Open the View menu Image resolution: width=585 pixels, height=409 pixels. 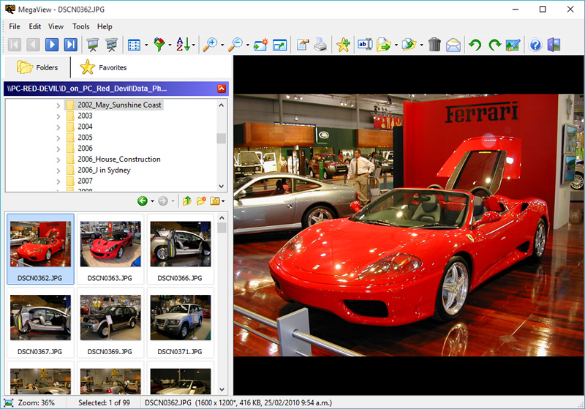[56, 26]
